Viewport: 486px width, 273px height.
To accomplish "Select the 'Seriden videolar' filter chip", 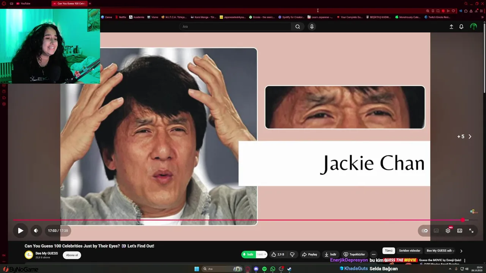I will 410,251.
